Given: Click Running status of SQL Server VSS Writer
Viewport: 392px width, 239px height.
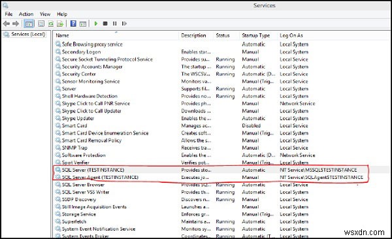Looking at the screenshot, I should (225, 192).
